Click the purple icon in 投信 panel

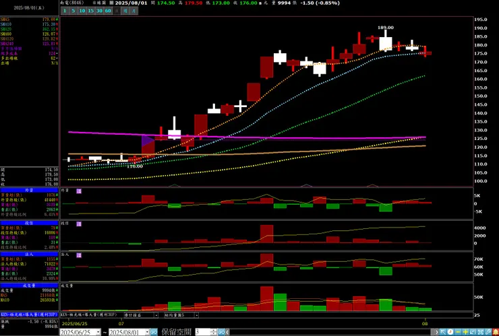click(x=79, y=224)
